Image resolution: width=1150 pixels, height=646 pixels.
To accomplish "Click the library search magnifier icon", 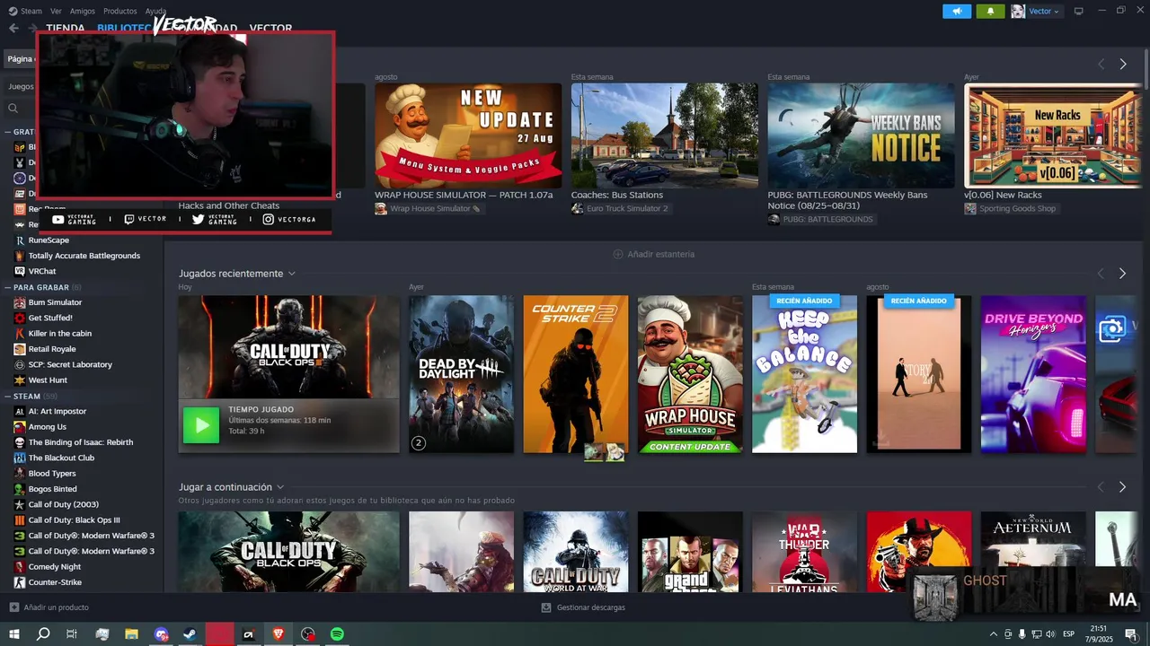I will pyautogui.click(x=13, y=109).
